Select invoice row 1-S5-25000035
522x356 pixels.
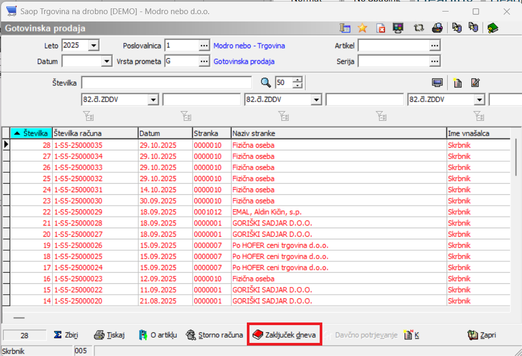click(260, 145)
